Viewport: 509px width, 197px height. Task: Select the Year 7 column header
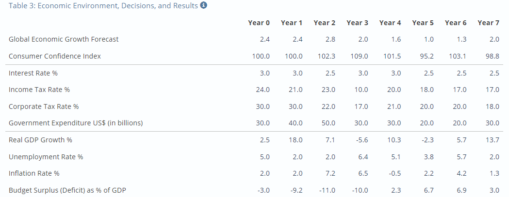click(488, 23)
